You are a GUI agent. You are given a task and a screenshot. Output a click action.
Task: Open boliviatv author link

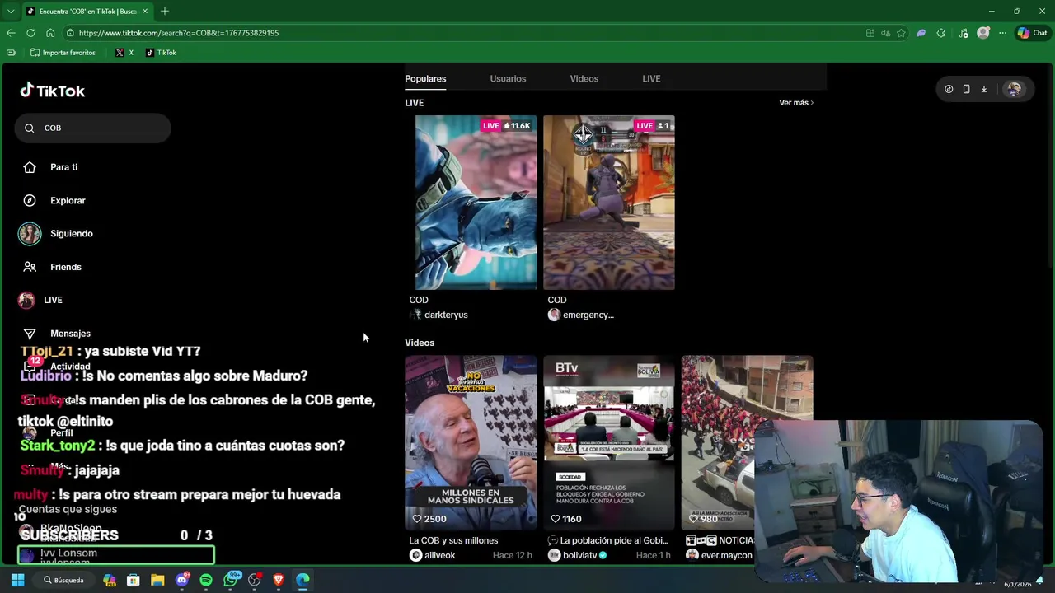click(x=579, y=555)
